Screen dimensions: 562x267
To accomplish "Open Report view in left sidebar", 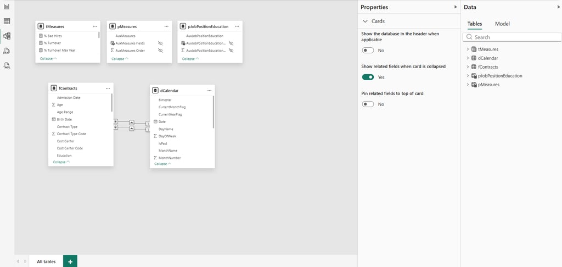I will tap(7, 7).
